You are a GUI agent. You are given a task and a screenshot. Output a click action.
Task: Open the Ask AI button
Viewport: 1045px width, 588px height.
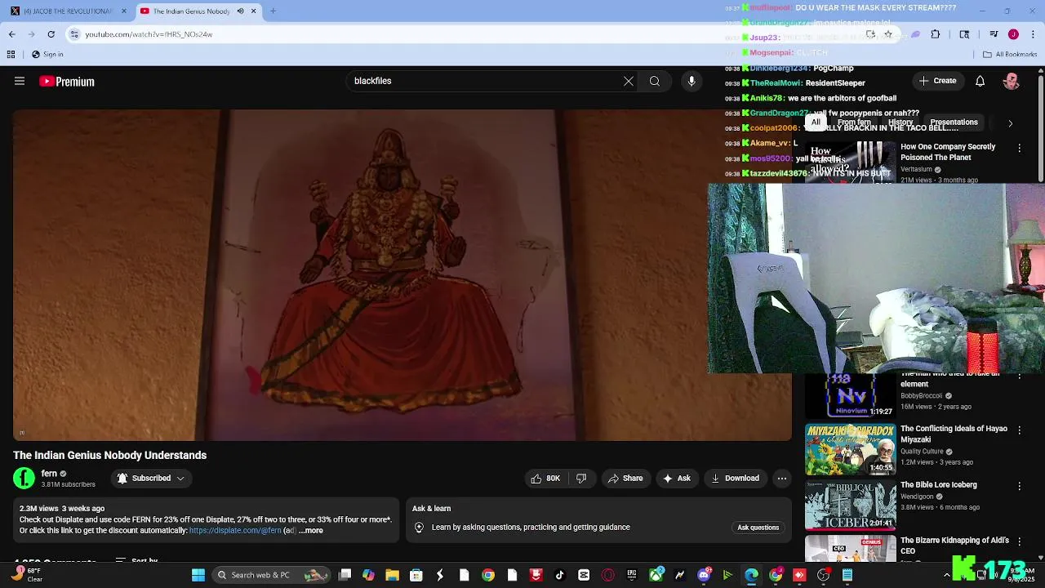click(678, 479)
